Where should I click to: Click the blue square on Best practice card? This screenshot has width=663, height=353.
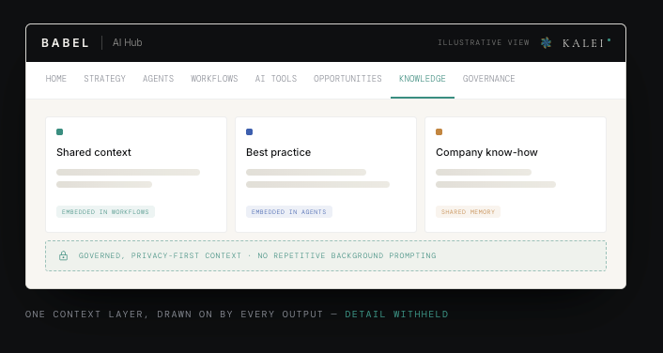pyautogui.click(x=250, y=131)
